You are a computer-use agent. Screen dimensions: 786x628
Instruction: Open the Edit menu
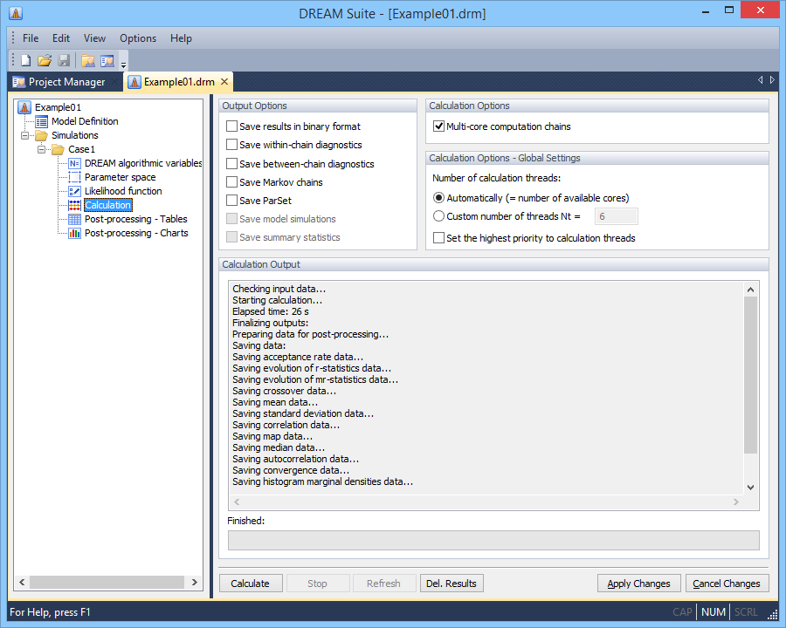pos(61,38)
